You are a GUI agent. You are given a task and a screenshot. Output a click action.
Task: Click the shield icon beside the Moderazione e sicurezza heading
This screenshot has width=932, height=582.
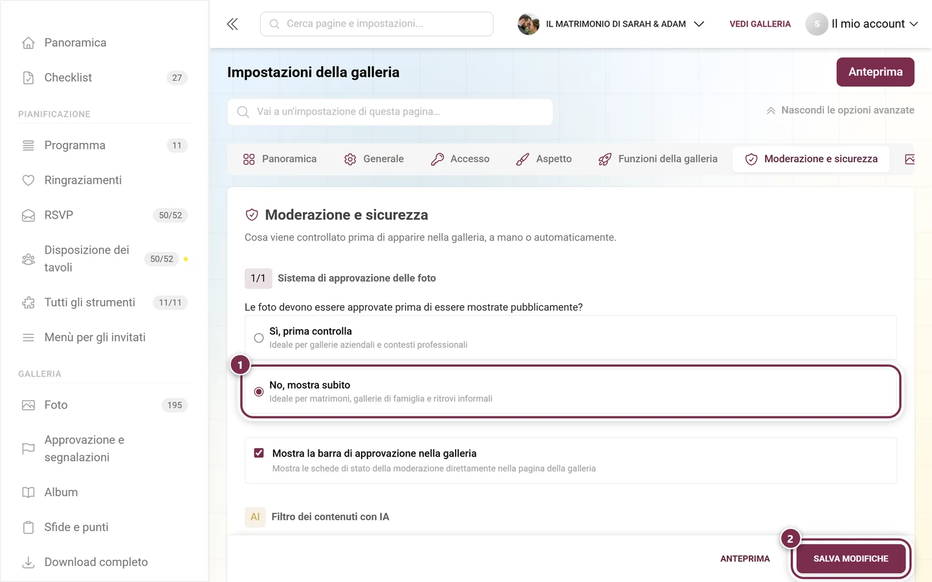coord(252,215)
